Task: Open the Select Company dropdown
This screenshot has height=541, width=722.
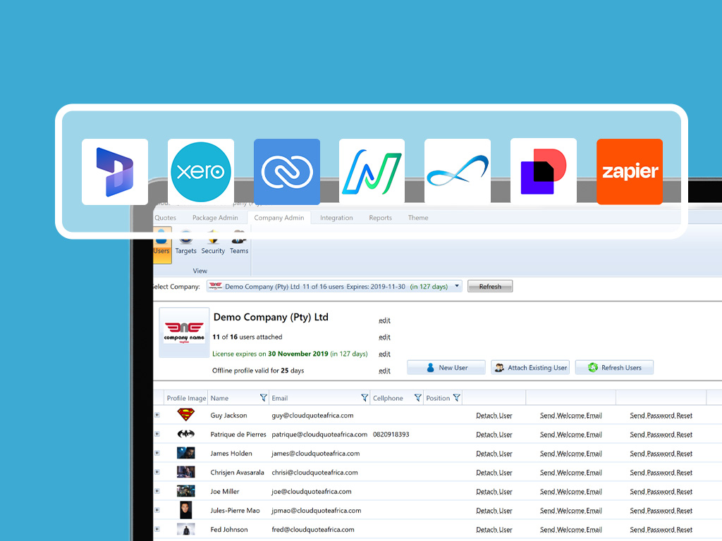Action: point(458,287)
